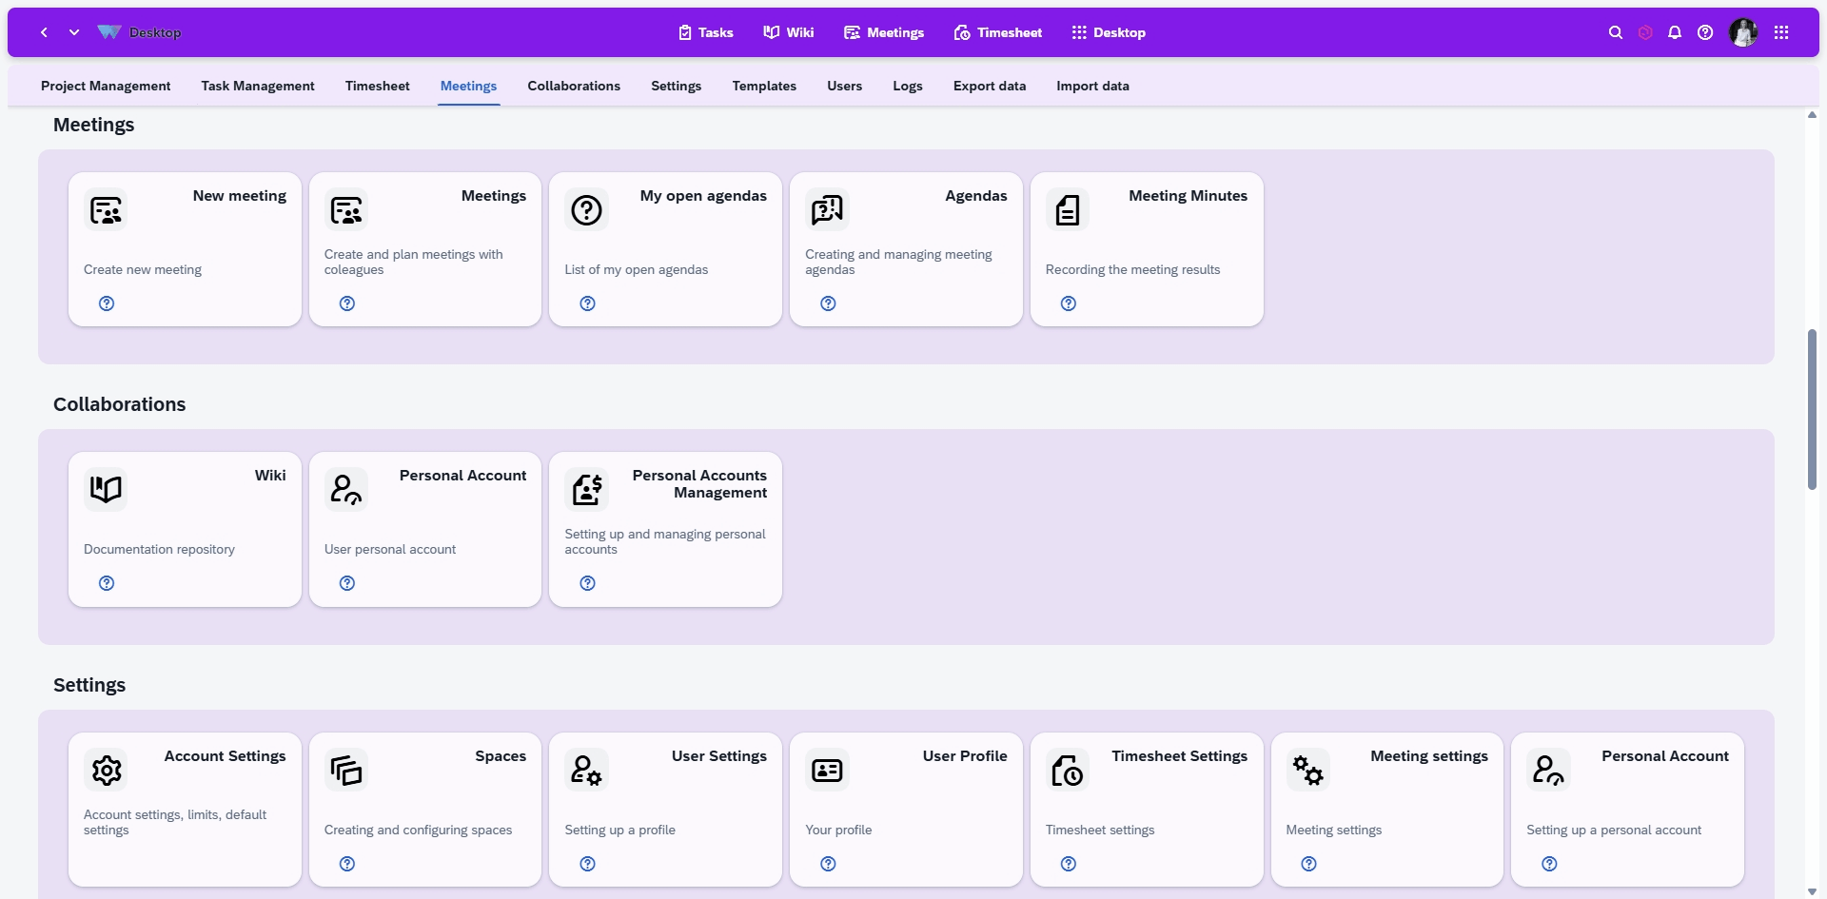1827x899 pixels.
Task: Open Timesheet in the top navigation bar
Action: coord(997,32)
